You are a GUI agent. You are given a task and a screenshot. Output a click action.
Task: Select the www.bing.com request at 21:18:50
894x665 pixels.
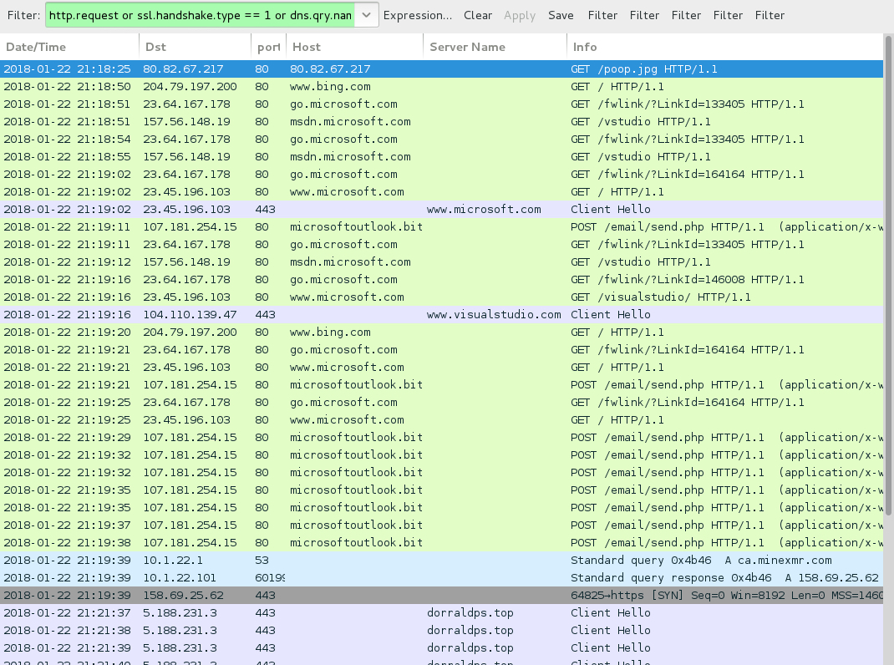tap(441, 87)
